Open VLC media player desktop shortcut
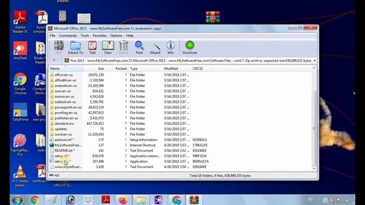Viewport: 365px width, 205px height. 20,176
